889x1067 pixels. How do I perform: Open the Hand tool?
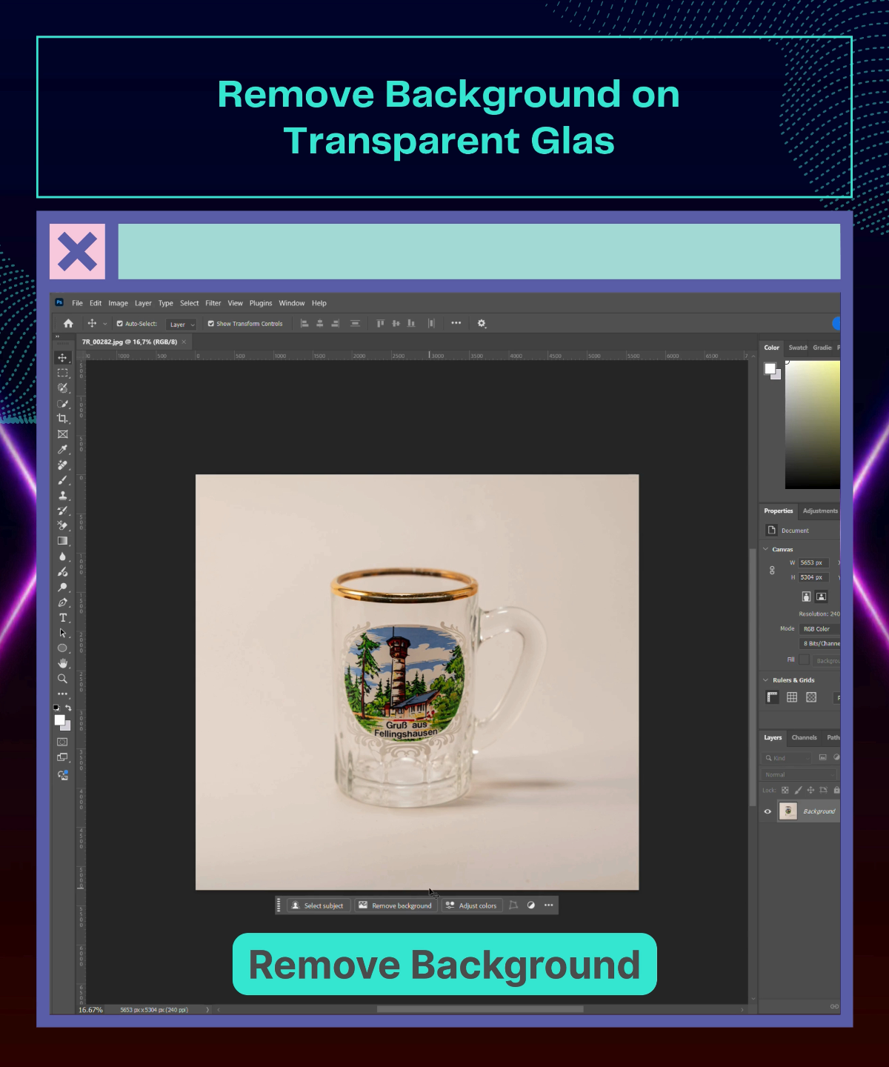63,662
